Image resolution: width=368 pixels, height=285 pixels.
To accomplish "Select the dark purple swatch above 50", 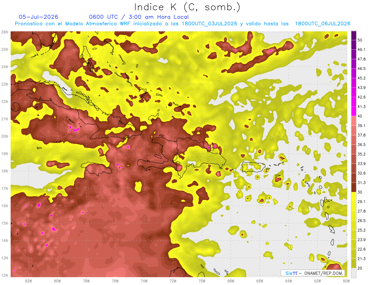I will [x=354, y=36].
